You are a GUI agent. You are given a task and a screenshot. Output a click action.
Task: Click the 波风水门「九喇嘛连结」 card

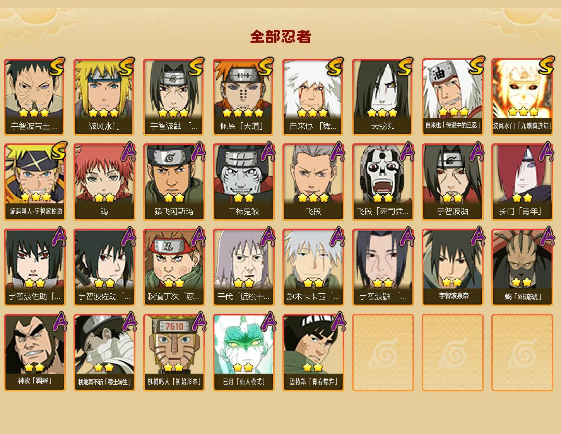522,96
